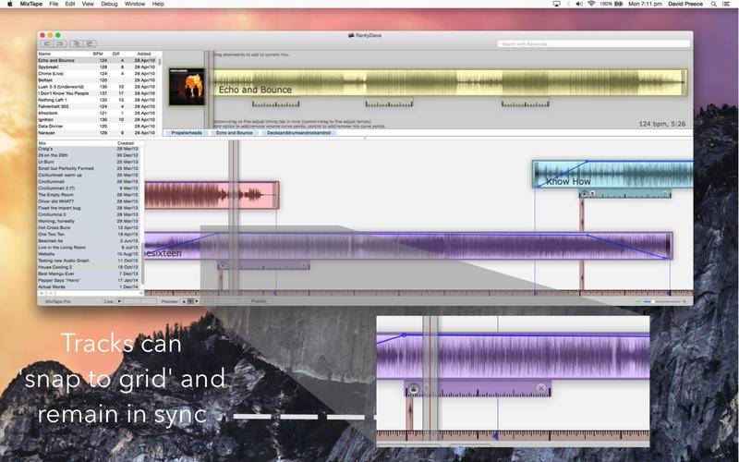The width and height of the screenshot is (739, 462).
Task: Click the close icon on the Know How ruler
Action: (665, 194)
